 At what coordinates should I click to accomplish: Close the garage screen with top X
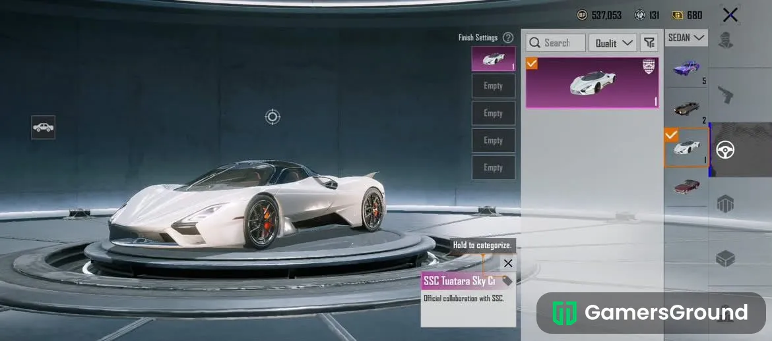point(730,15)
